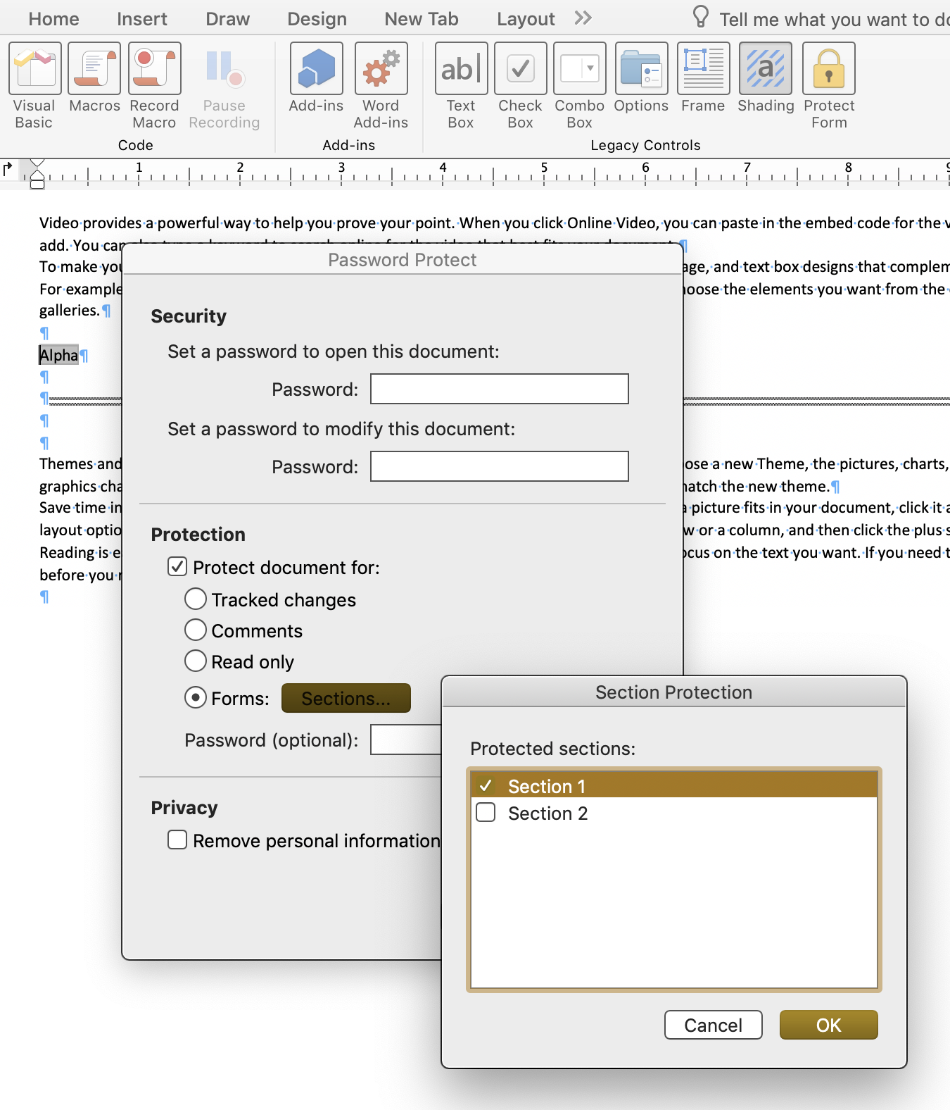This screenshot has height=1110, width=950.
Task: Click the Security heading in Password Protect
Action: click(189, 316)
